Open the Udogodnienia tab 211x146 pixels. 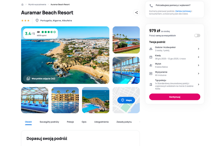tap(101, 122)
